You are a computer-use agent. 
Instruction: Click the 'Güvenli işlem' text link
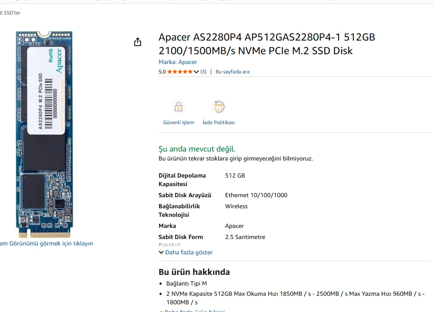178,122
